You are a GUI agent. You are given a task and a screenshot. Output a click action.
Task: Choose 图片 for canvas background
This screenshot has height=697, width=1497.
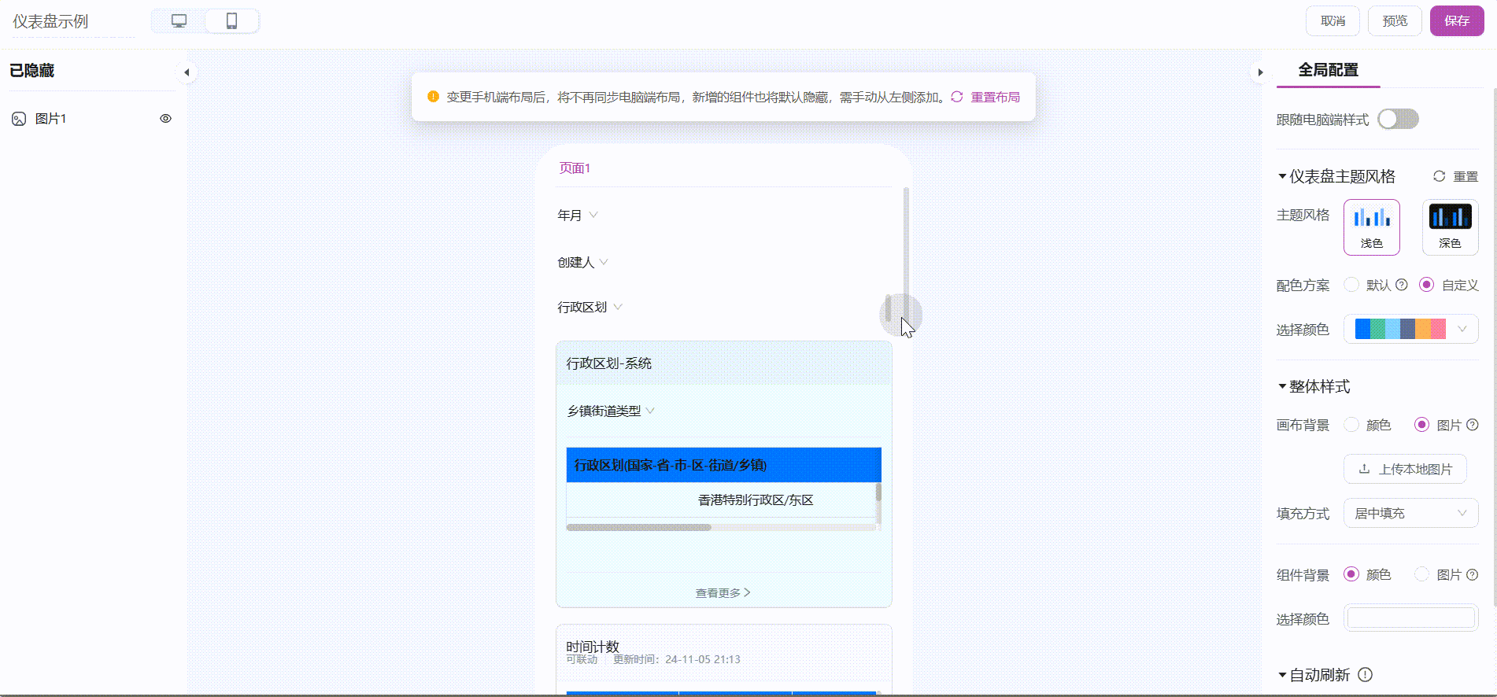[1421, 425]
